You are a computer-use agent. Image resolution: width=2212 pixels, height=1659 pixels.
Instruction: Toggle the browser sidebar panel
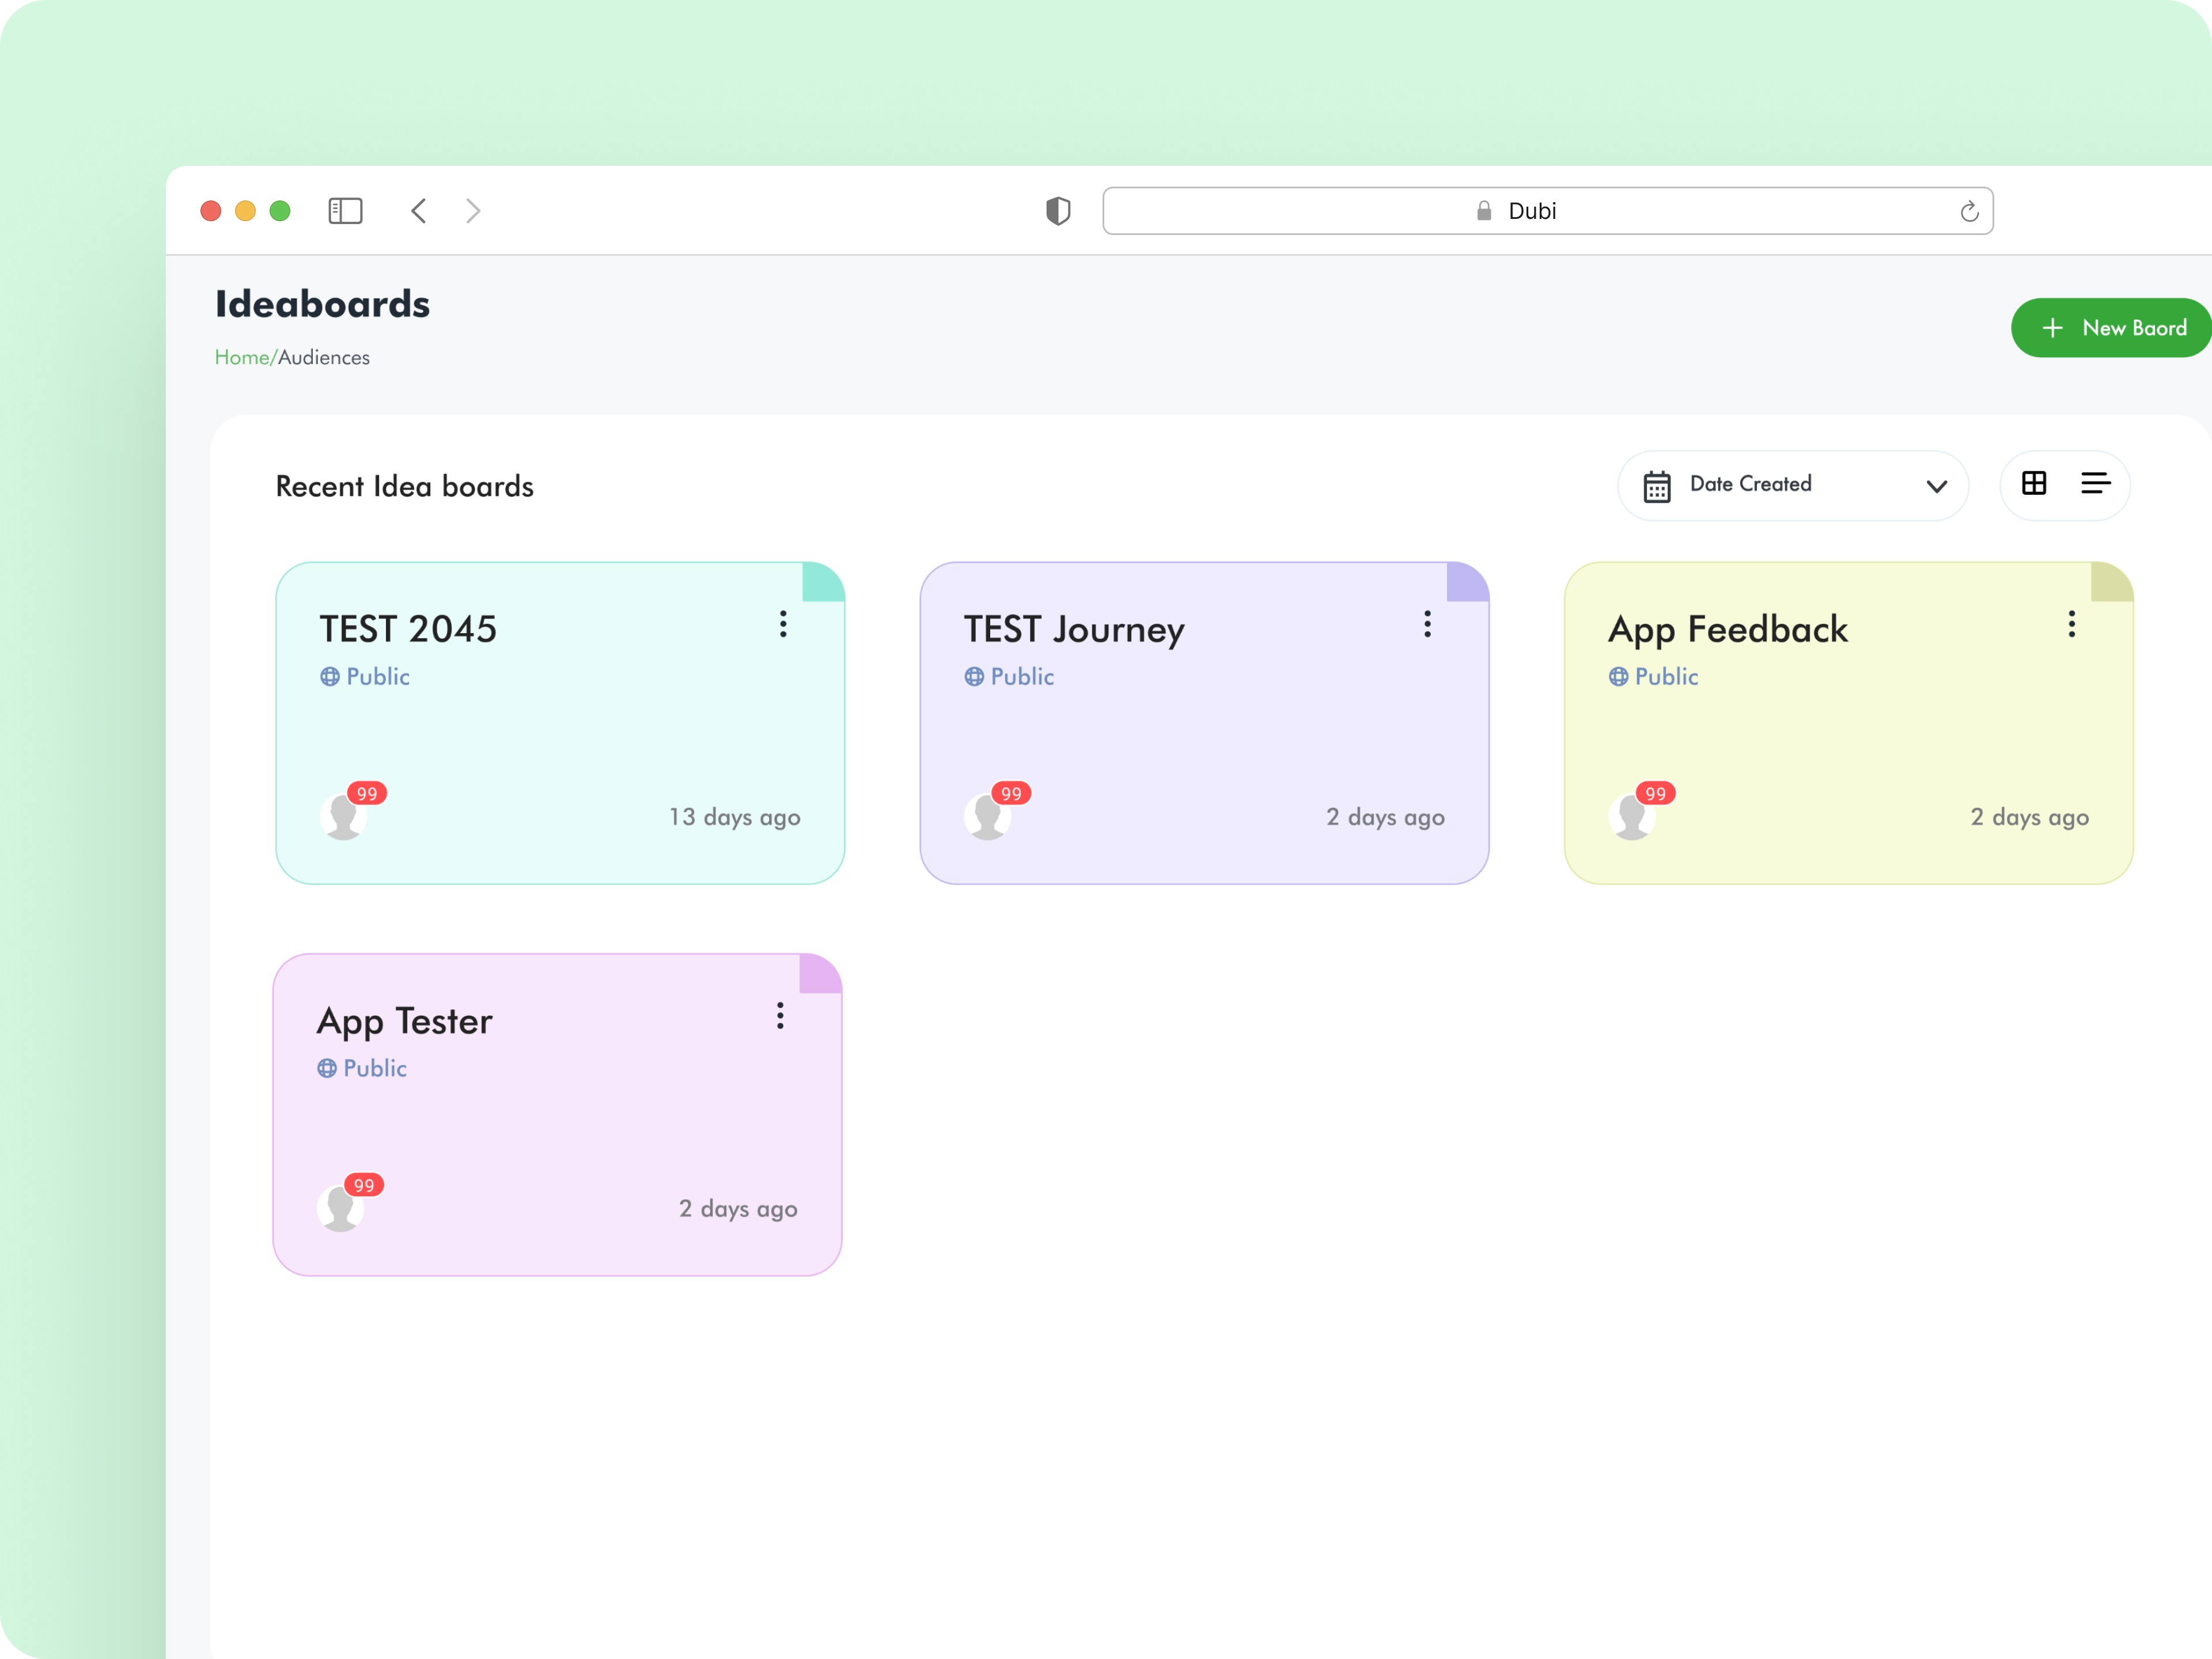point(345,210)
